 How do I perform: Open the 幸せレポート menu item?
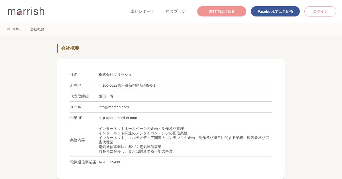(x=142, y=11)
